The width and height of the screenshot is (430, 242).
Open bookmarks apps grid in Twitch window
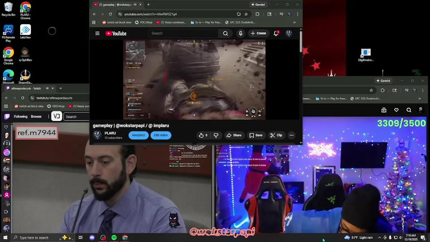coord(6,106)
